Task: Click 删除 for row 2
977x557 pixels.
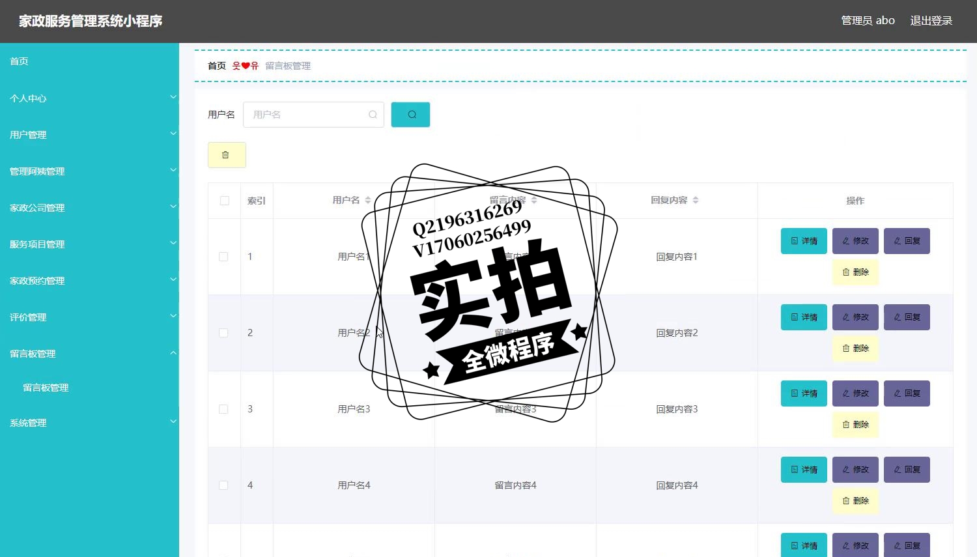Action: 855,349
